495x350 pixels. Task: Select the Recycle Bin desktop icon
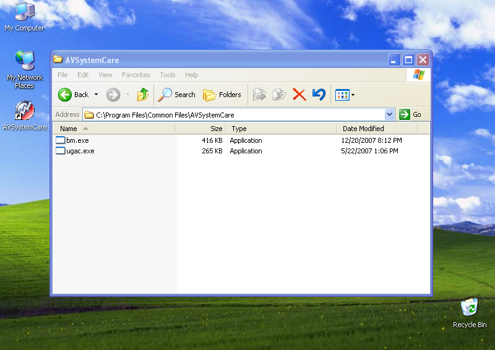(470, 308)
